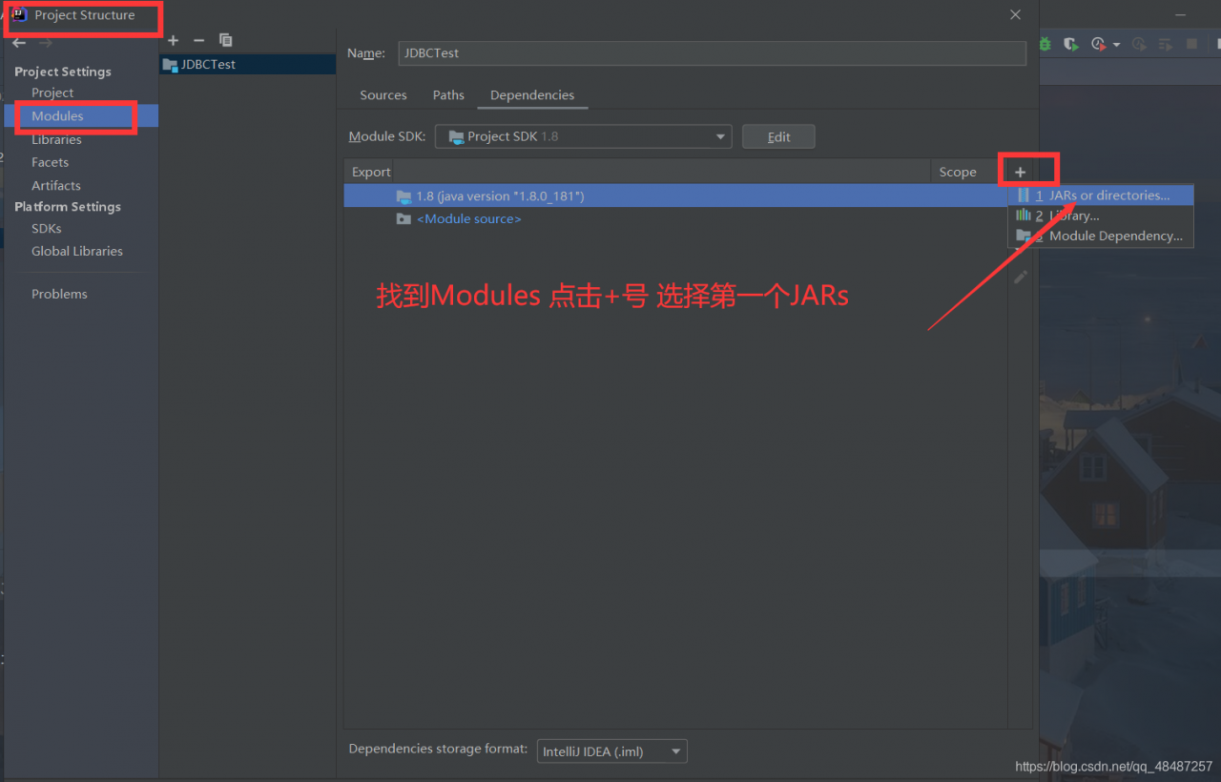Click the Export column header
This screenshot has height=782, width=1221.
(371, 172)
